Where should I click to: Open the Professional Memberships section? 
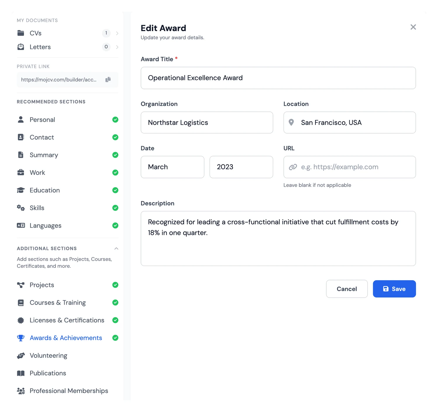68,391
